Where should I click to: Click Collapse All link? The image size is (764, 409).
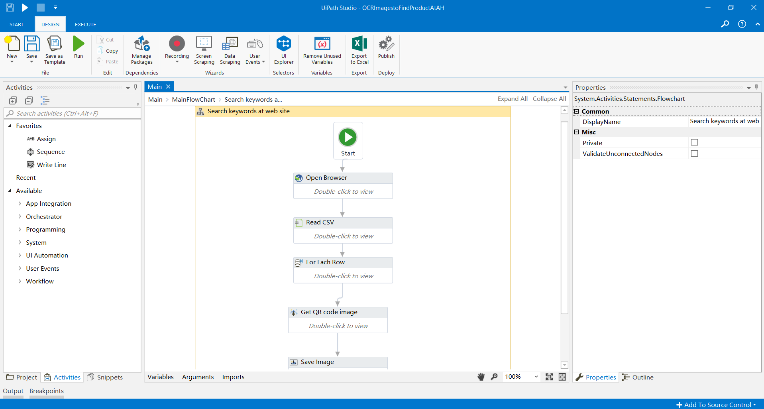pos(549,98)
